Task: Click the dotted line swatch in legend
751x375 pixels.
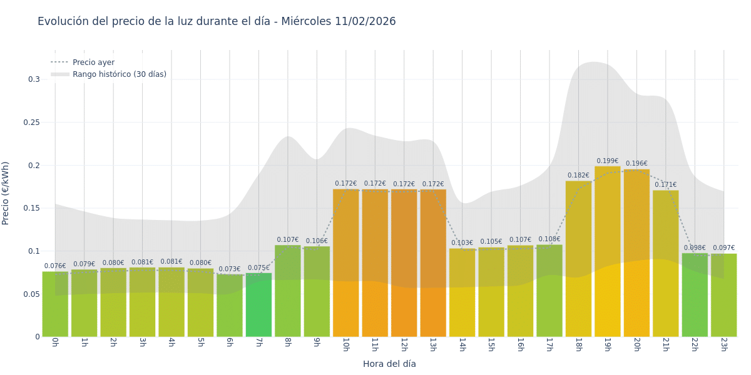Action: 60,62
